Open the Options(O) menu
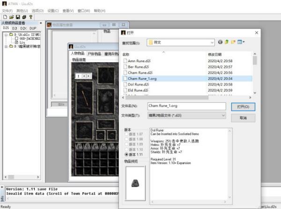This screenshot has width=281, height=209. pos(37,11)
